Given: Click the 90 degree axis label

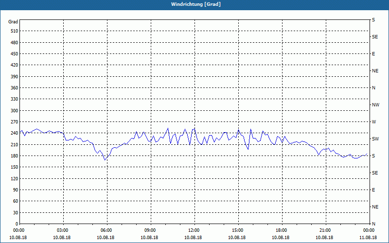Looking at the screenshot, I should [16, 190].
